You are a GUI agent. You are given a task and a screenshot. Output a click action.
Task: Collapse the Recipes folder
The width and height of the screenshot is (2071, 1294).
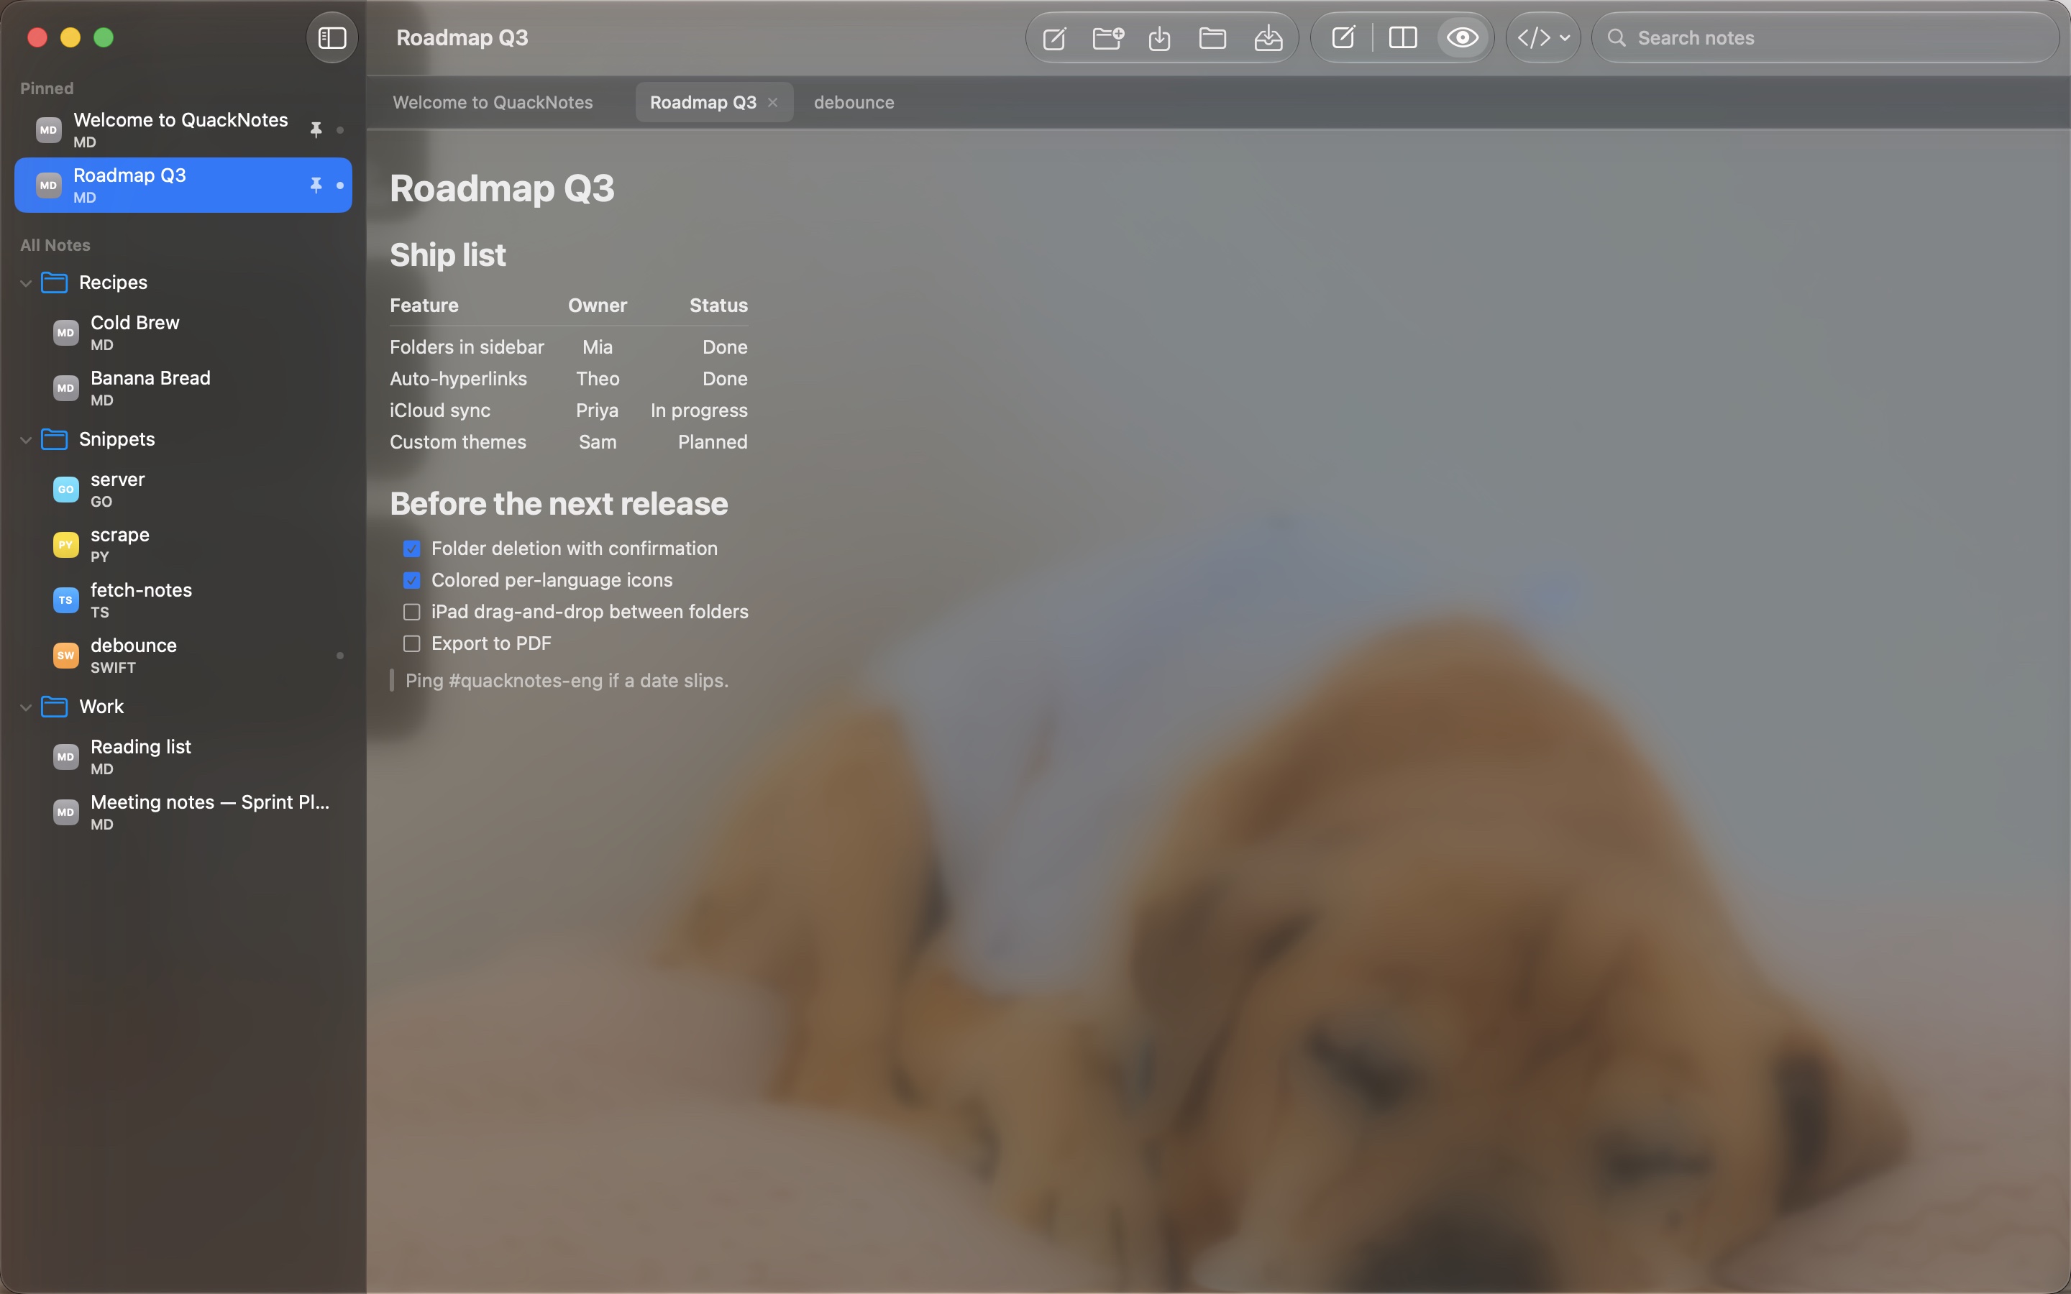pos(26,283)
